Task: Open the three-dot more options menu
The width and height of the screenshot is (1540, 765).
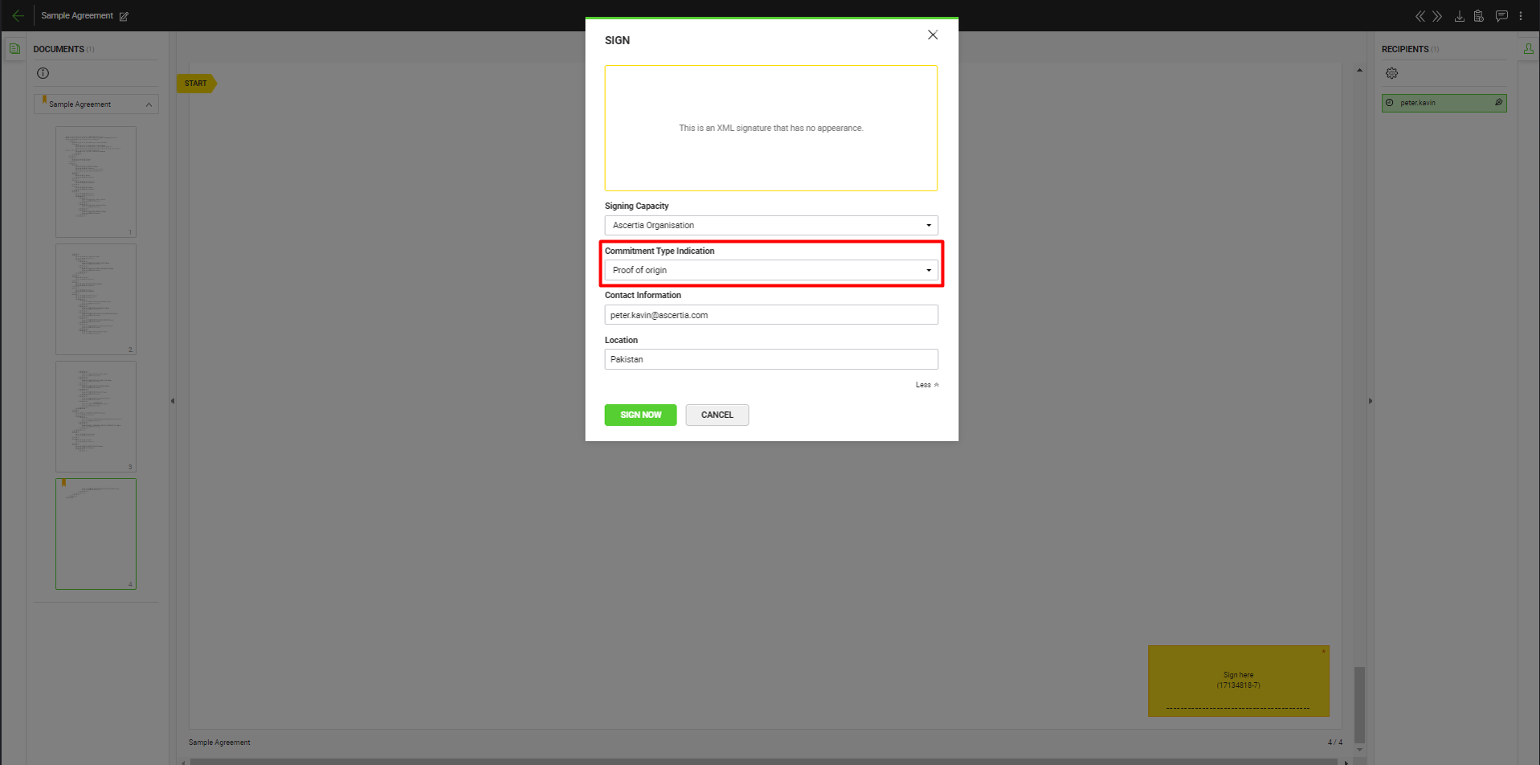Action: [x=1521, y=16]
